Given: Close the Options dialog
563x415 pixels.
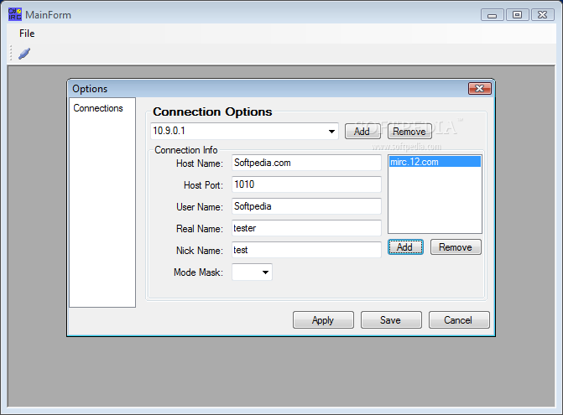Looking at the screenshot, I should [479, 88].
